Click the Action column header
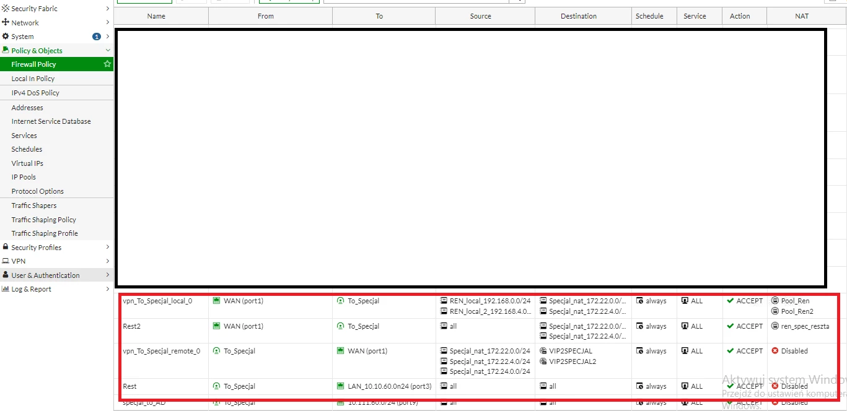 point(744,16)
